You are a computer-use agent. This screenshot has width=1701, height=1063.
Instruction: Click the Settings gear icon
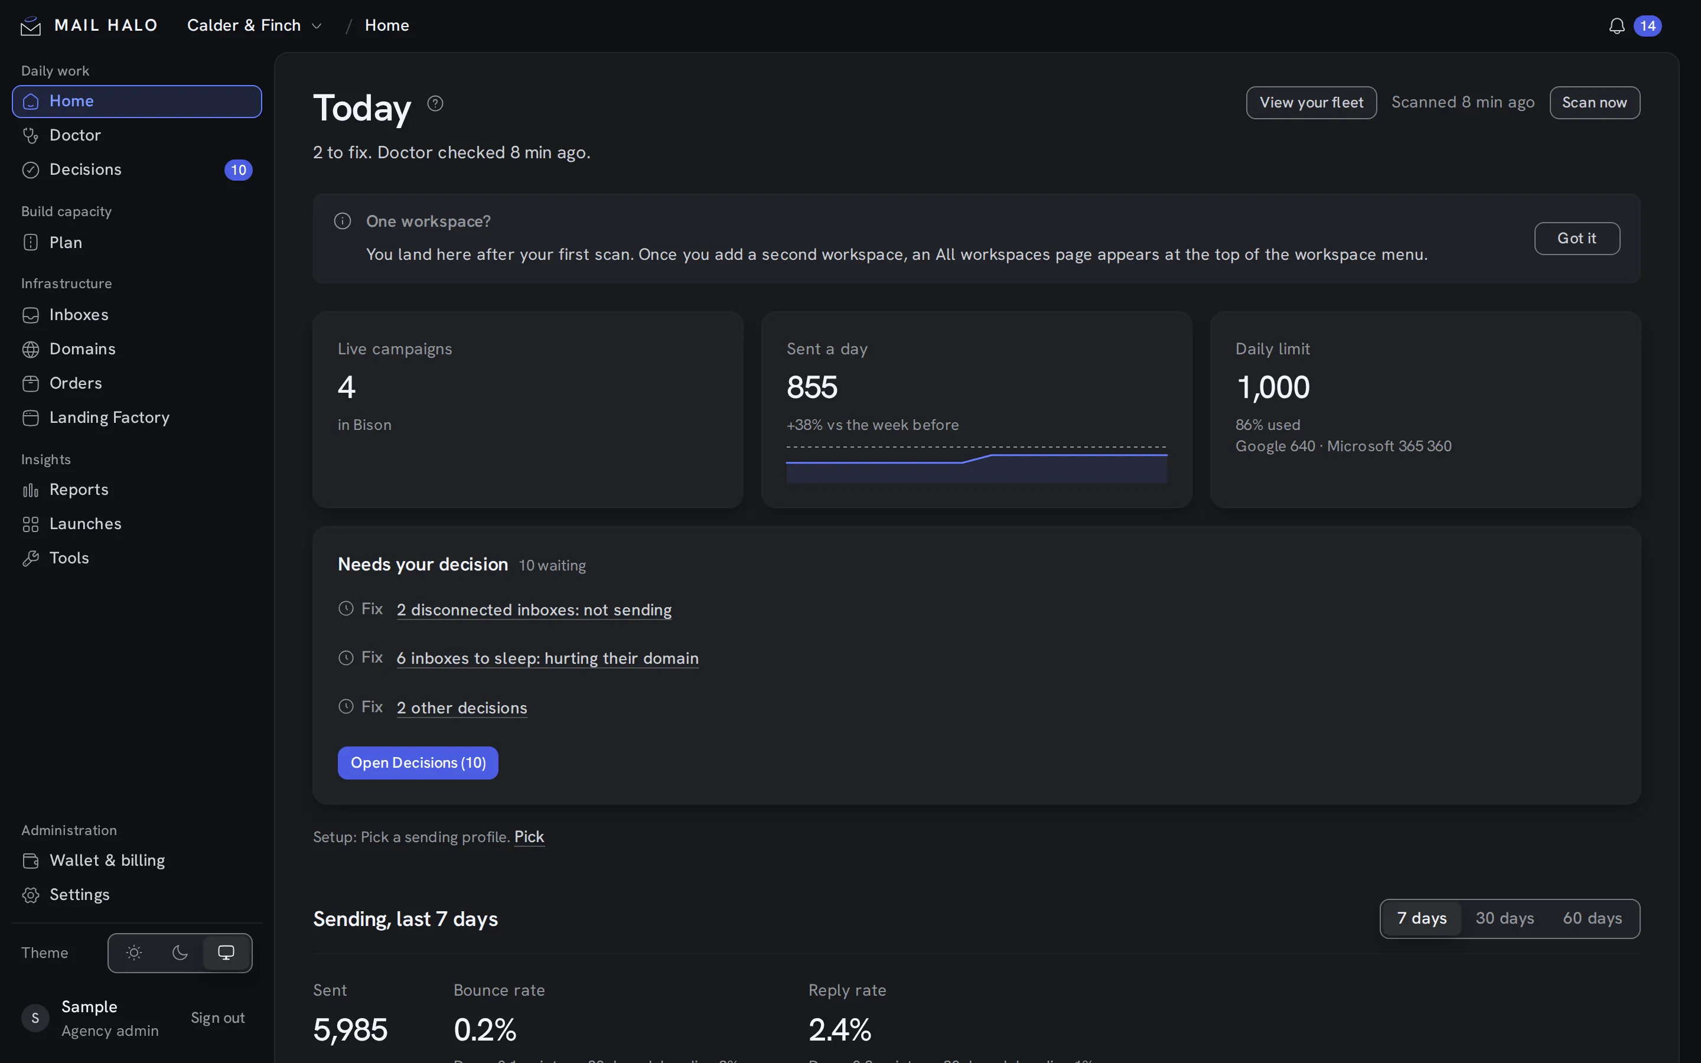pos(31,895)
